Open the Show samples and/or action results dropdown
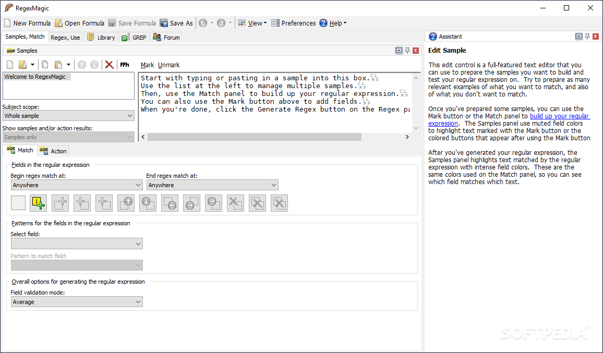The width and height of the screenshot is (603, 353). 68,137
